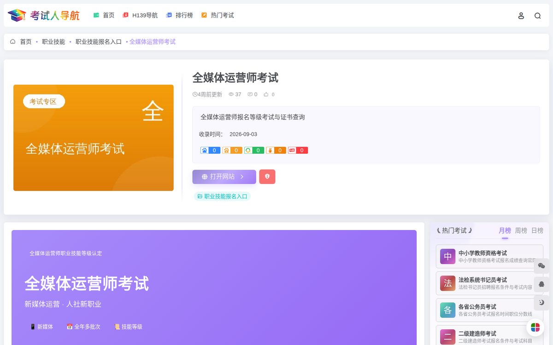Click the 考试专区 label on thumbnail
Viewport: 553px width, 345px height.
pyautogui.click(x=44, y=101)
